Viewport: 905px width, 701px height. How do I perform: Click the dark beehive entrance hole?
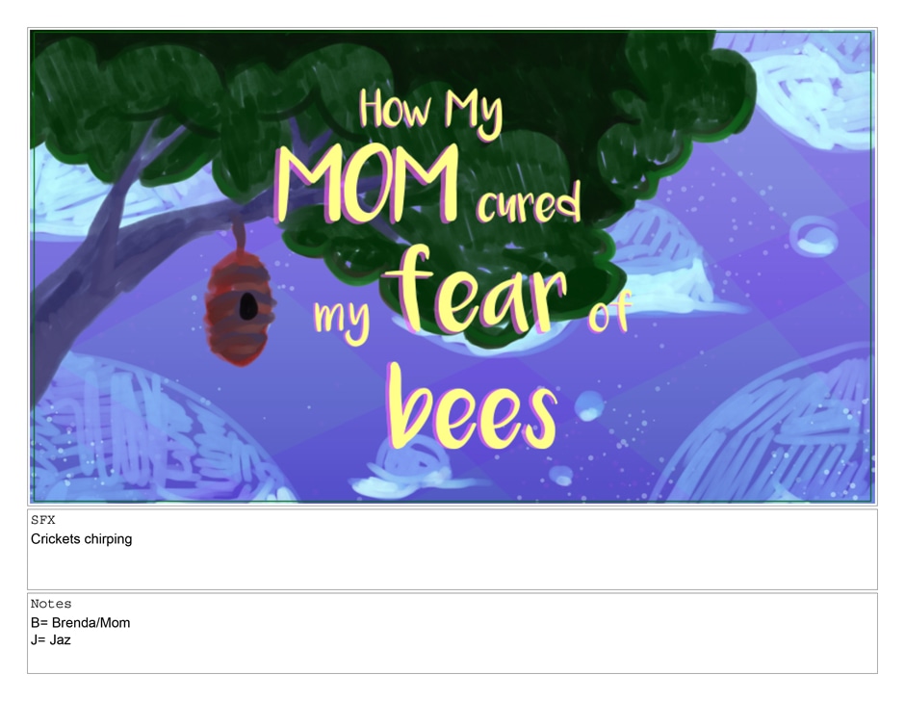pos(247,306)
